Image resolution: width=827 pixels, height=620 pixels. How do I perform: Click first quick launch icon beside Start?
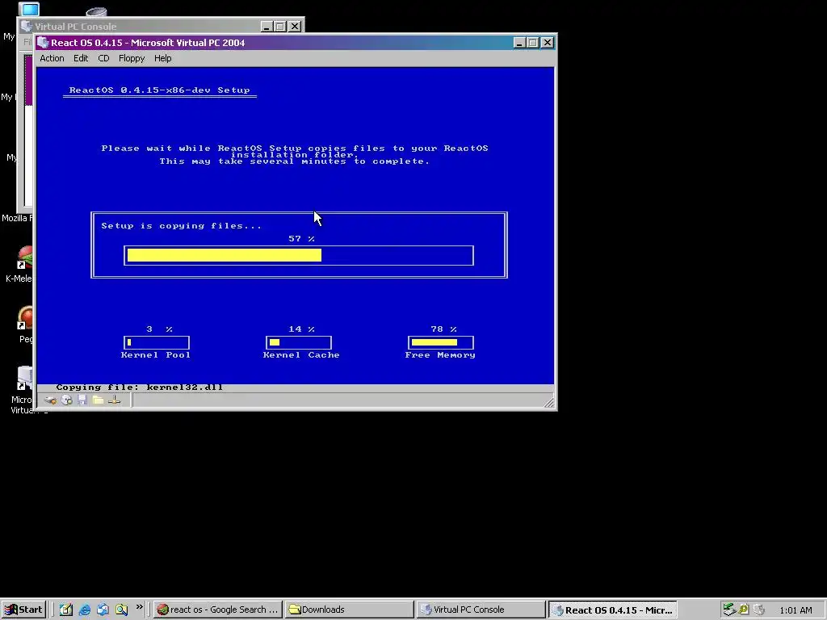66,610
